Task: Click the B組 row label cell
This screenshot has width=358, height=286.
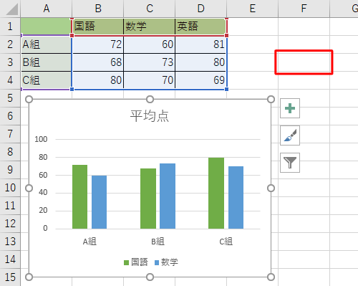Action: tap(47, 62)
